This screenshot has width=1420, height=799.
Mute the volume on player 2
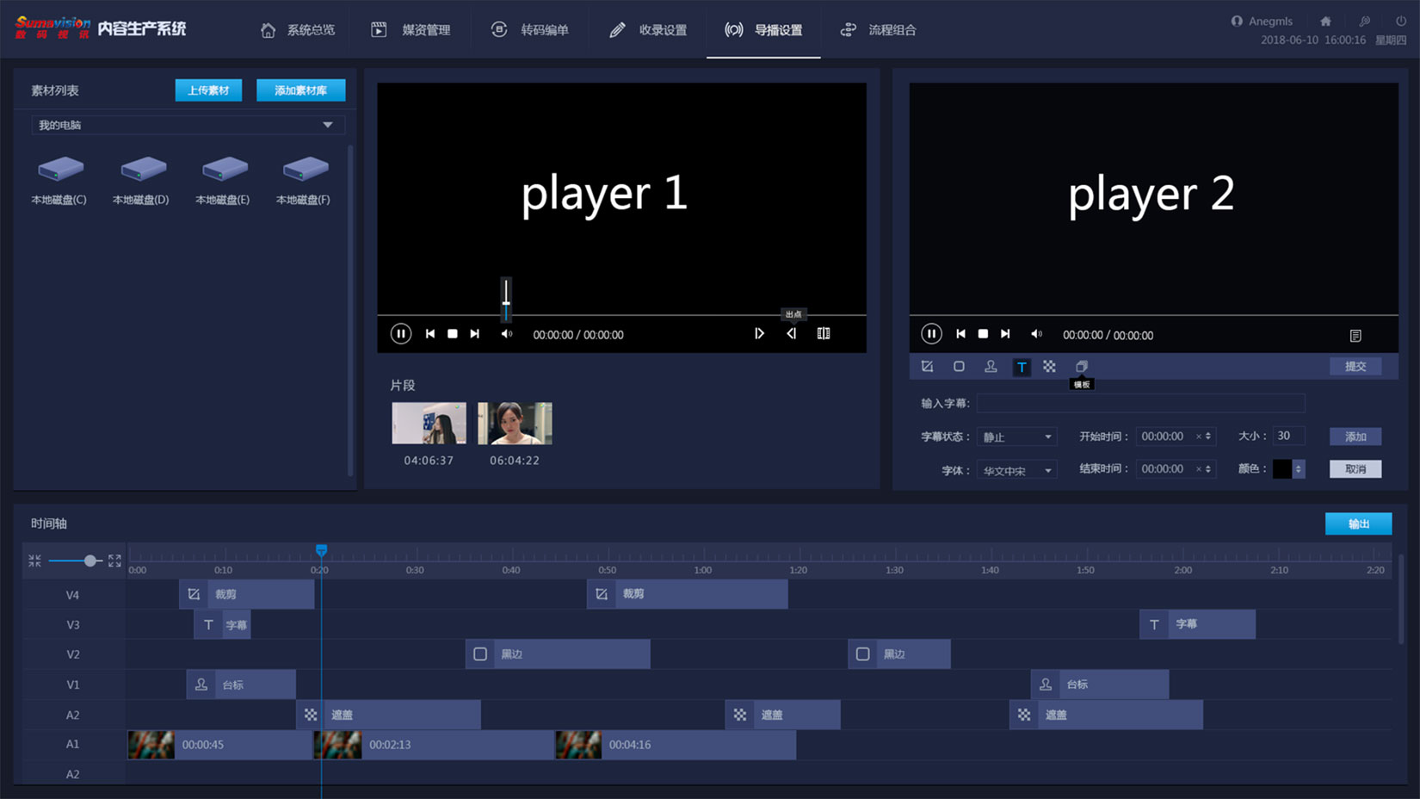pos(1036,334)
